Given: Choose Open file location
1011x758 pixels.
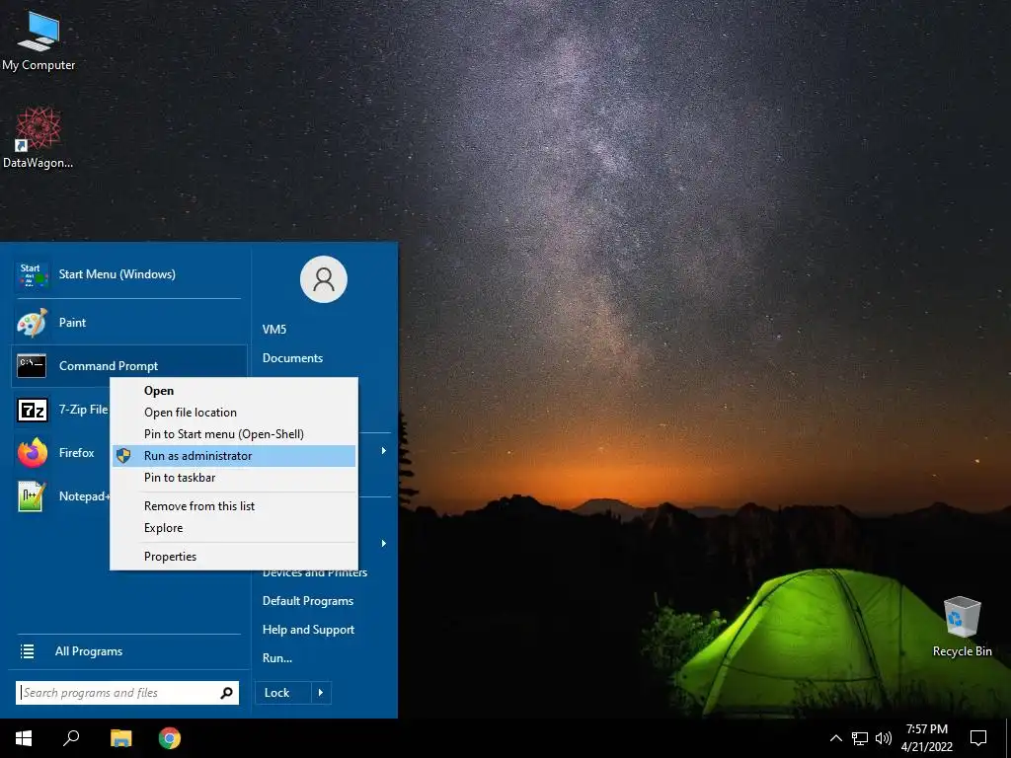Looking at the screenshot, I should (x=233, y=413).
